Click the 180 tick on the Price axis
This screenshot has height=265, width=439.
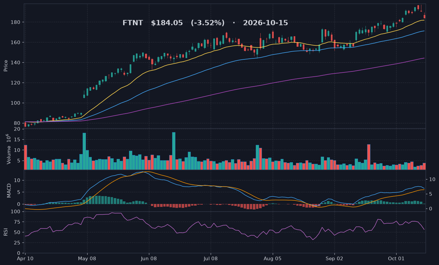(x=16, y=22)
